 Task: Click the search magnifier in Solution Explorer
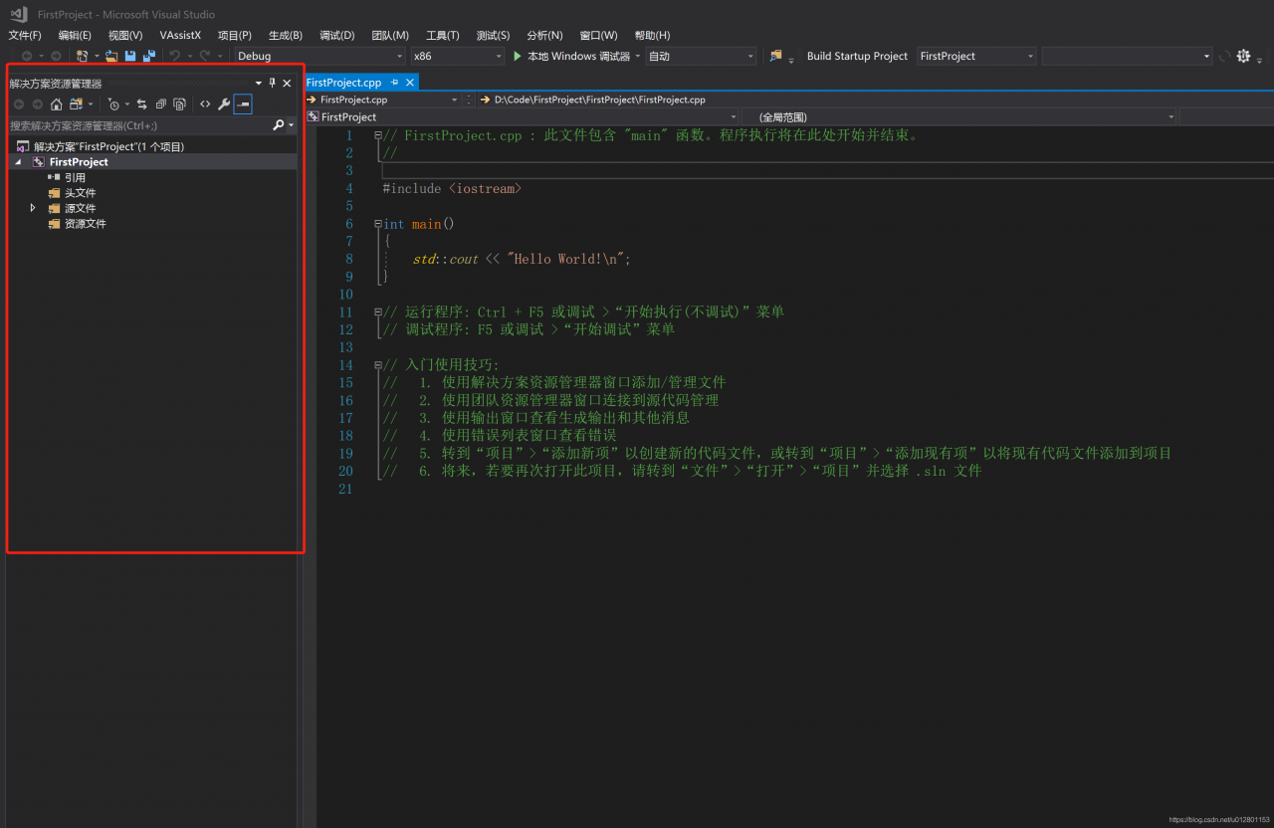click(x=279, y=125)
